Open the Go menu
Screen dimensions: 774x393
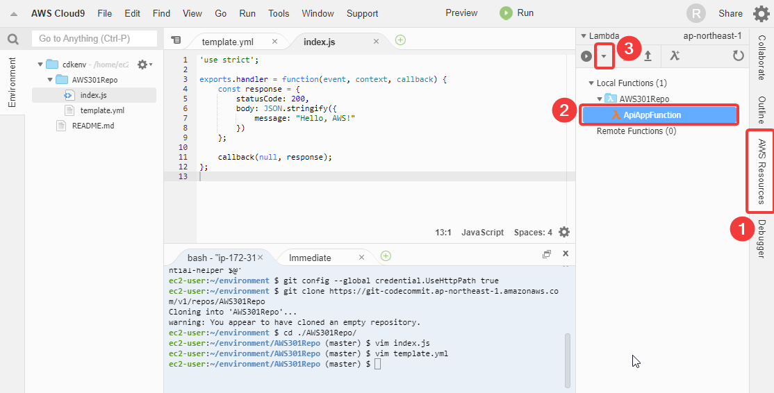[221, 13]
